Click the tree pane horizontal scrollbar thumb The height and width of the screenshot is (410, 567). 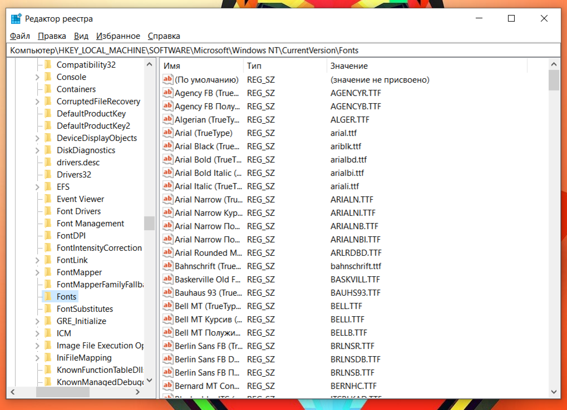tap(63, 392)
